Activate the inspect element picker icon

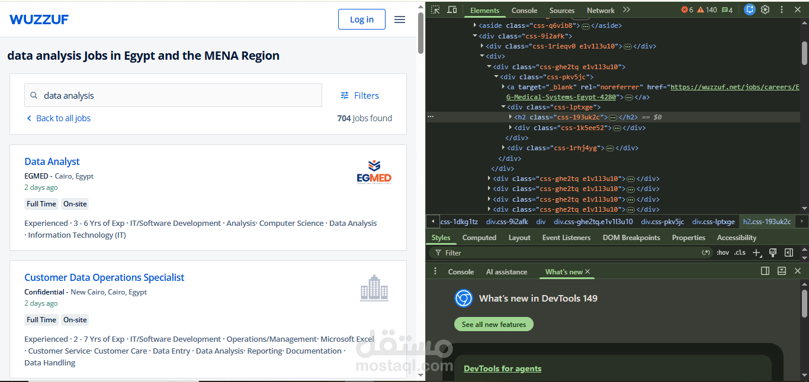(x=435, y=10)
